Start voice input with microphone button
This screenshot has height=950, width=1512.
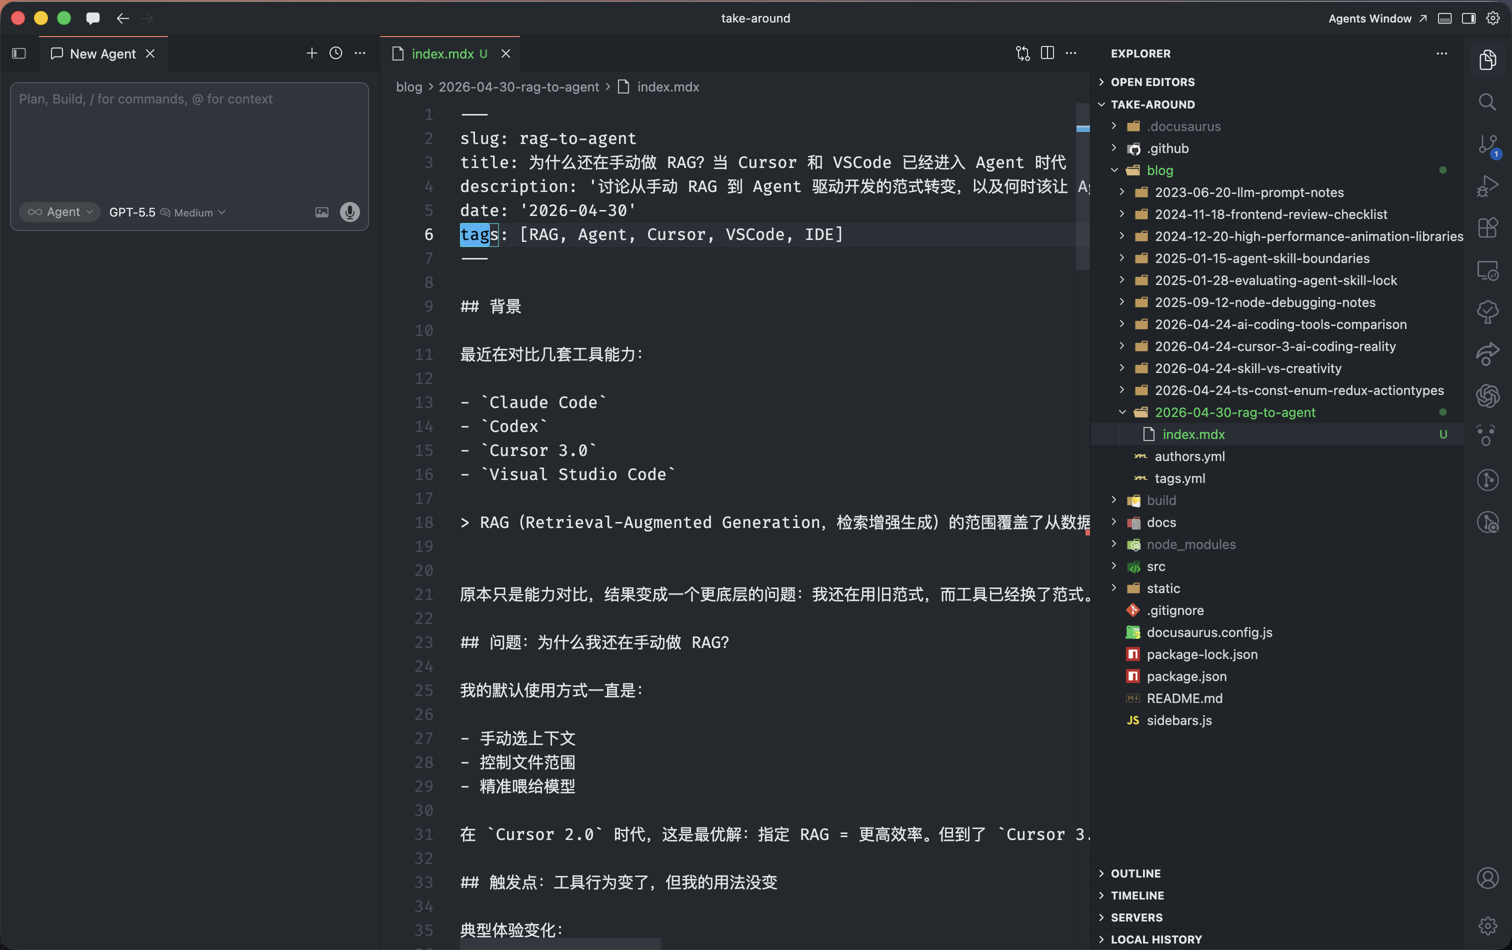(349, 212)
